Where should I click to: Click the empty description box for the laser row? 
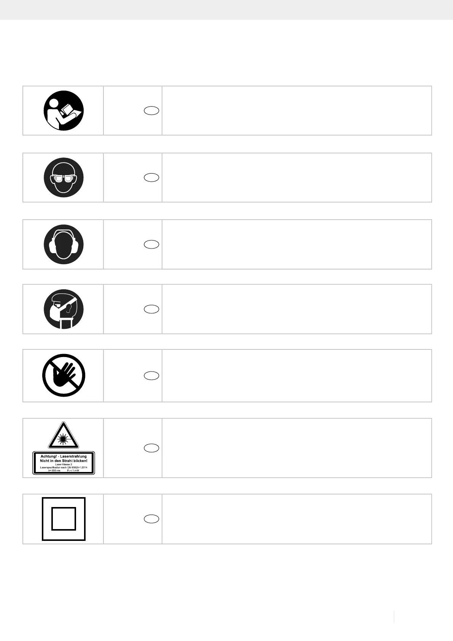pos(297,448)
